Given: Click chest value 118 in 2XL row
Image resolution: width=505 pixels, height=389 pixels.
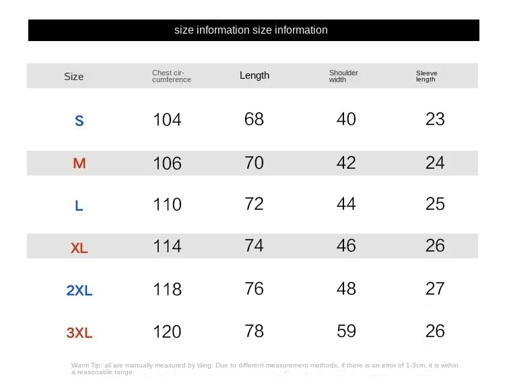Looking at the screenshot, I should (x=167, y=289).
